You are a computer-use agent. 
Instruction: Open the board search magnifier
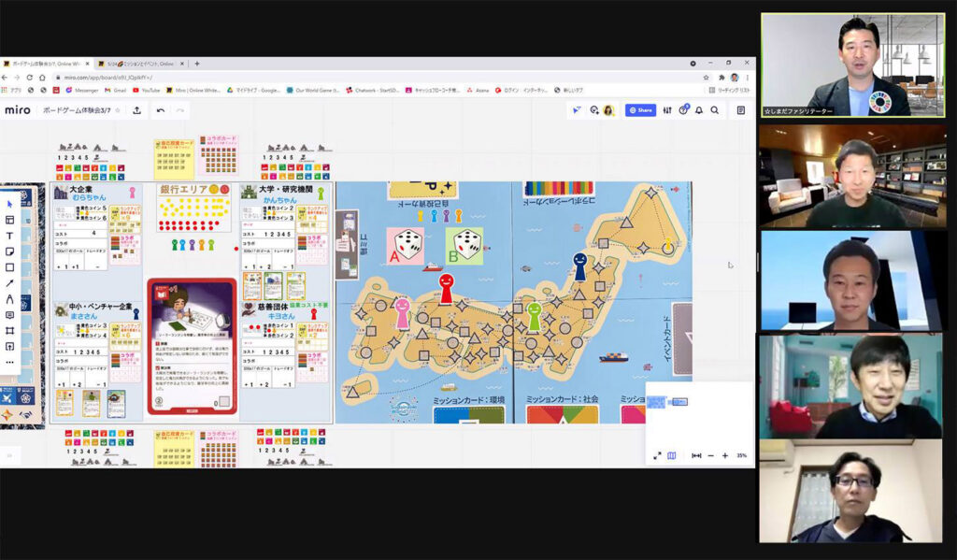(715, 110)
